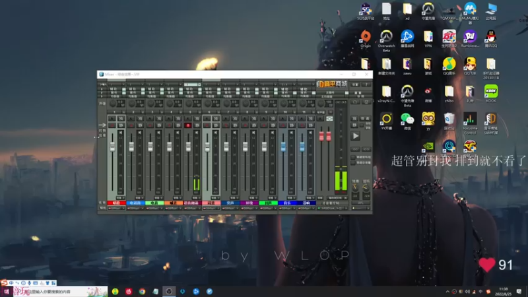Open the zhibo folder on desktop
The height and width of the screenshot is (297, 528).
449,94
